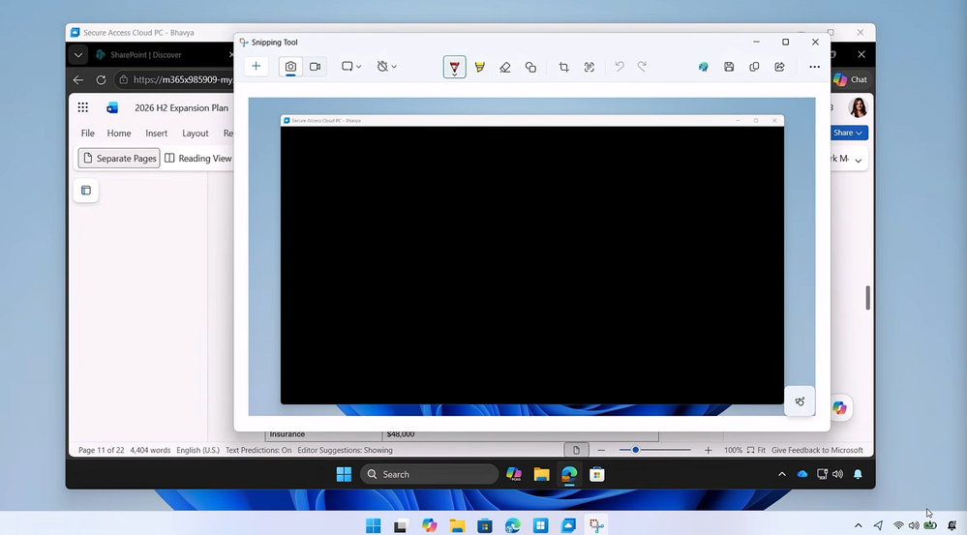Copy the snip to clipboard
Viewport: 967px width, 535px height.
[x=754, y=67]
